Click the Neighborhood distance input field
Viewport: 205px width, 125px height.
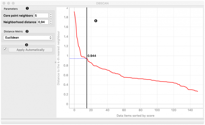[43, 22]
